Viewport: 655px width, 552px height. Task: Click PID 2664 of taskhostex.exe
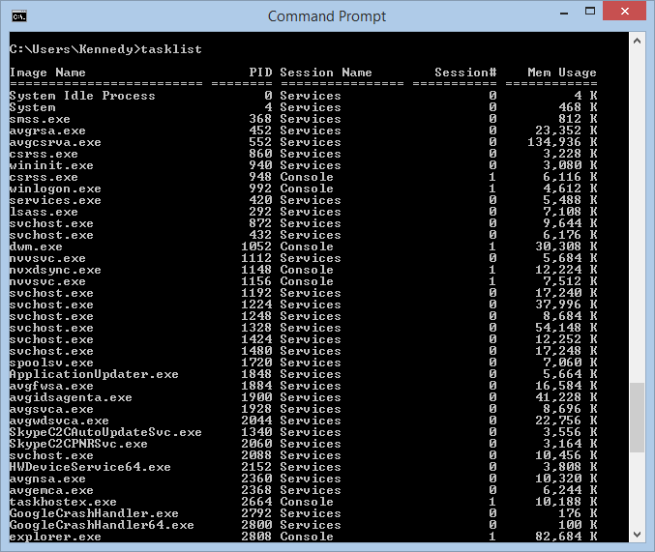coord(257,502)
